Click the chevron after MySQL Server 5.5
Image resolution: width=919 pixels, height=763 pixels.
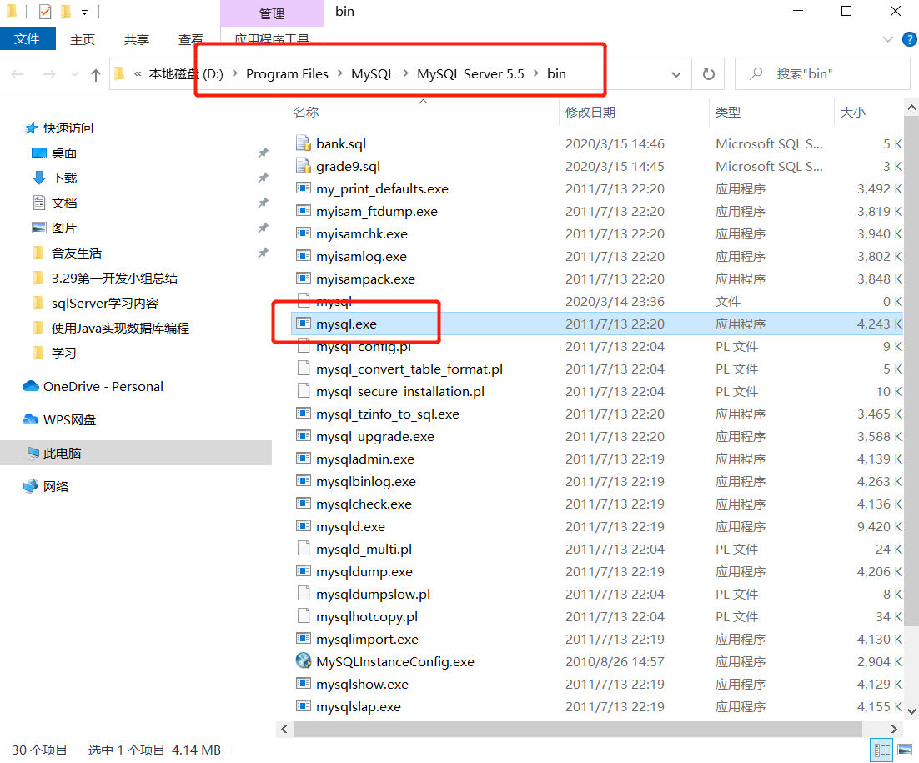535,74
